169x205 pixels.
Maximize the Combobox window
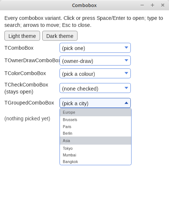point(152,5)
